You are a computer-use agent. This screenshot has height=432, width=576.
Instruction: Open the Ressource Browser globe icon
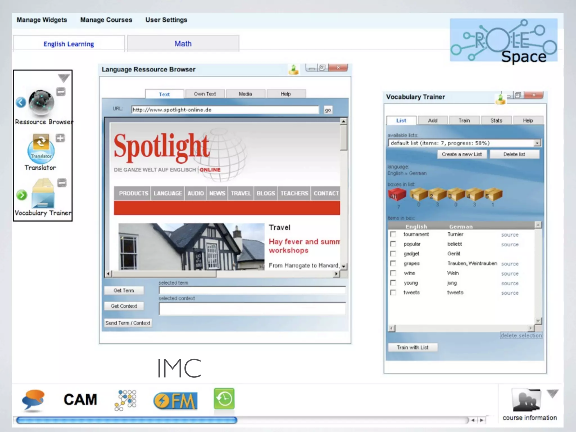click(41, 103)
